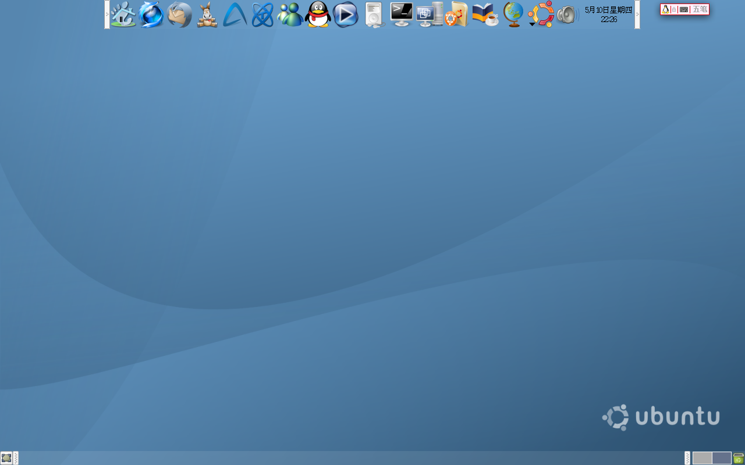
Task: Click the handle left of workspace switcher
Action: pos(687,458)
